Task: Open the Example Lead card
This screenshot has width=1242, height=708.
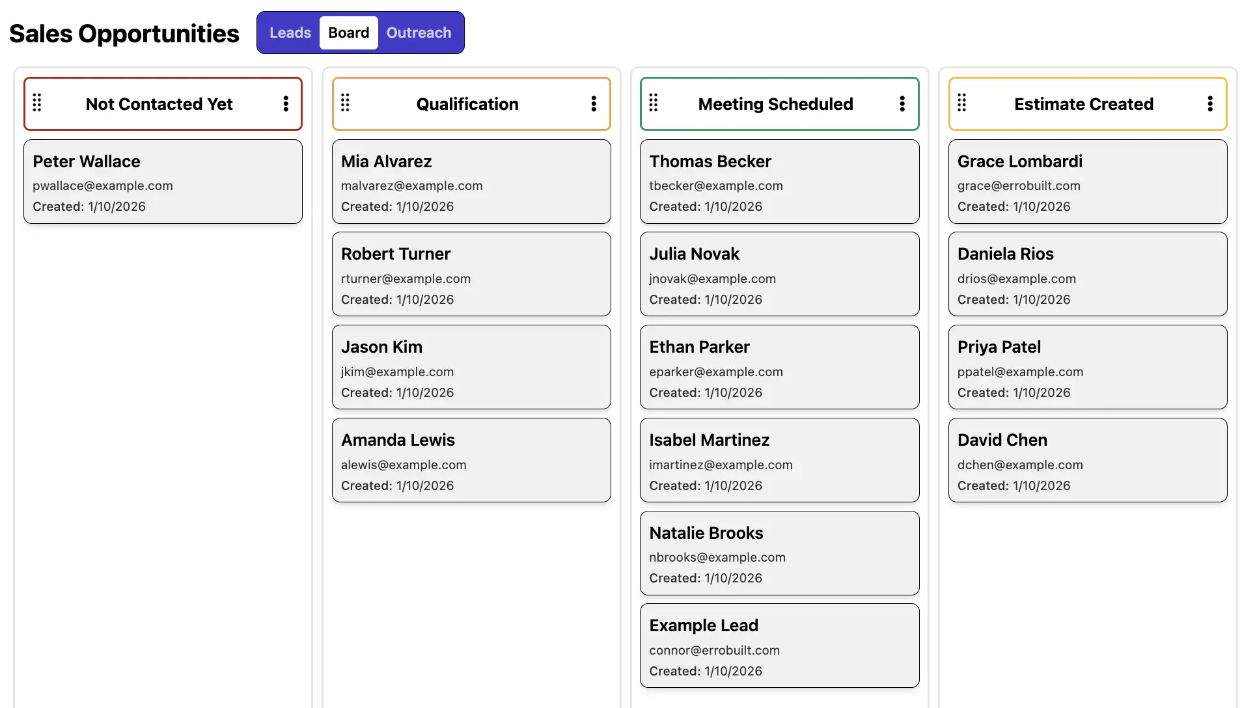Action: [x=779, y=646]
